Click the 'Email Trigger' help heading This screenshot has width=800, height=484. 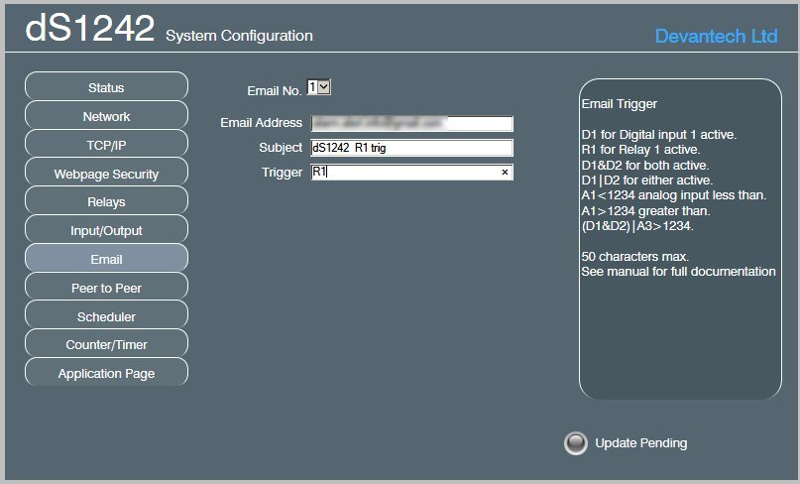[619, 103]
